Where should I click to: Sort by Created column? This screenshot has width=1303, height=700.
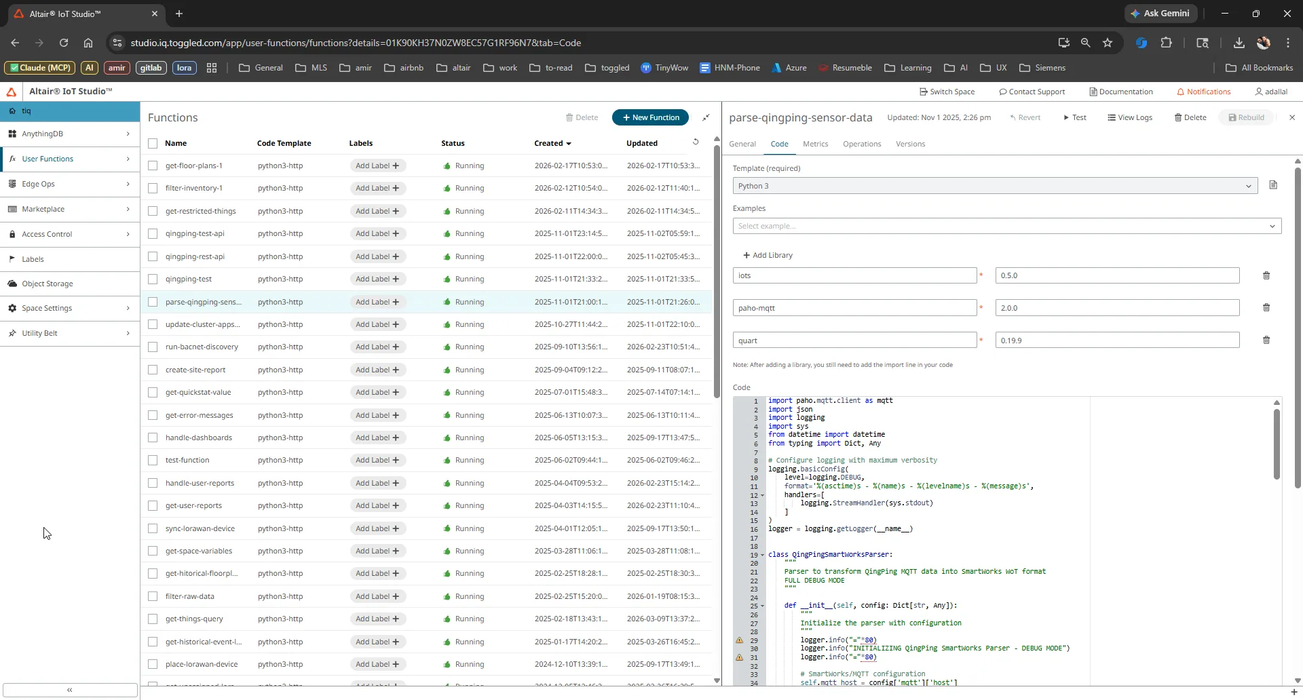click(x=552, y=143)
